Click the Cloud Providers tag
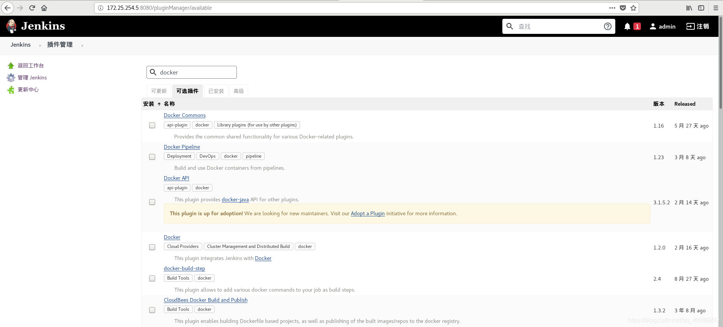This screenshot has height=327, width=723. (x=183, y=246)
